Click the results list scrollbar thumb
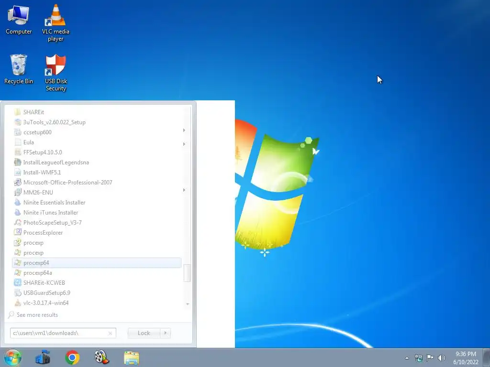This screenshot has height=367, width=490. tap(187, 273)
